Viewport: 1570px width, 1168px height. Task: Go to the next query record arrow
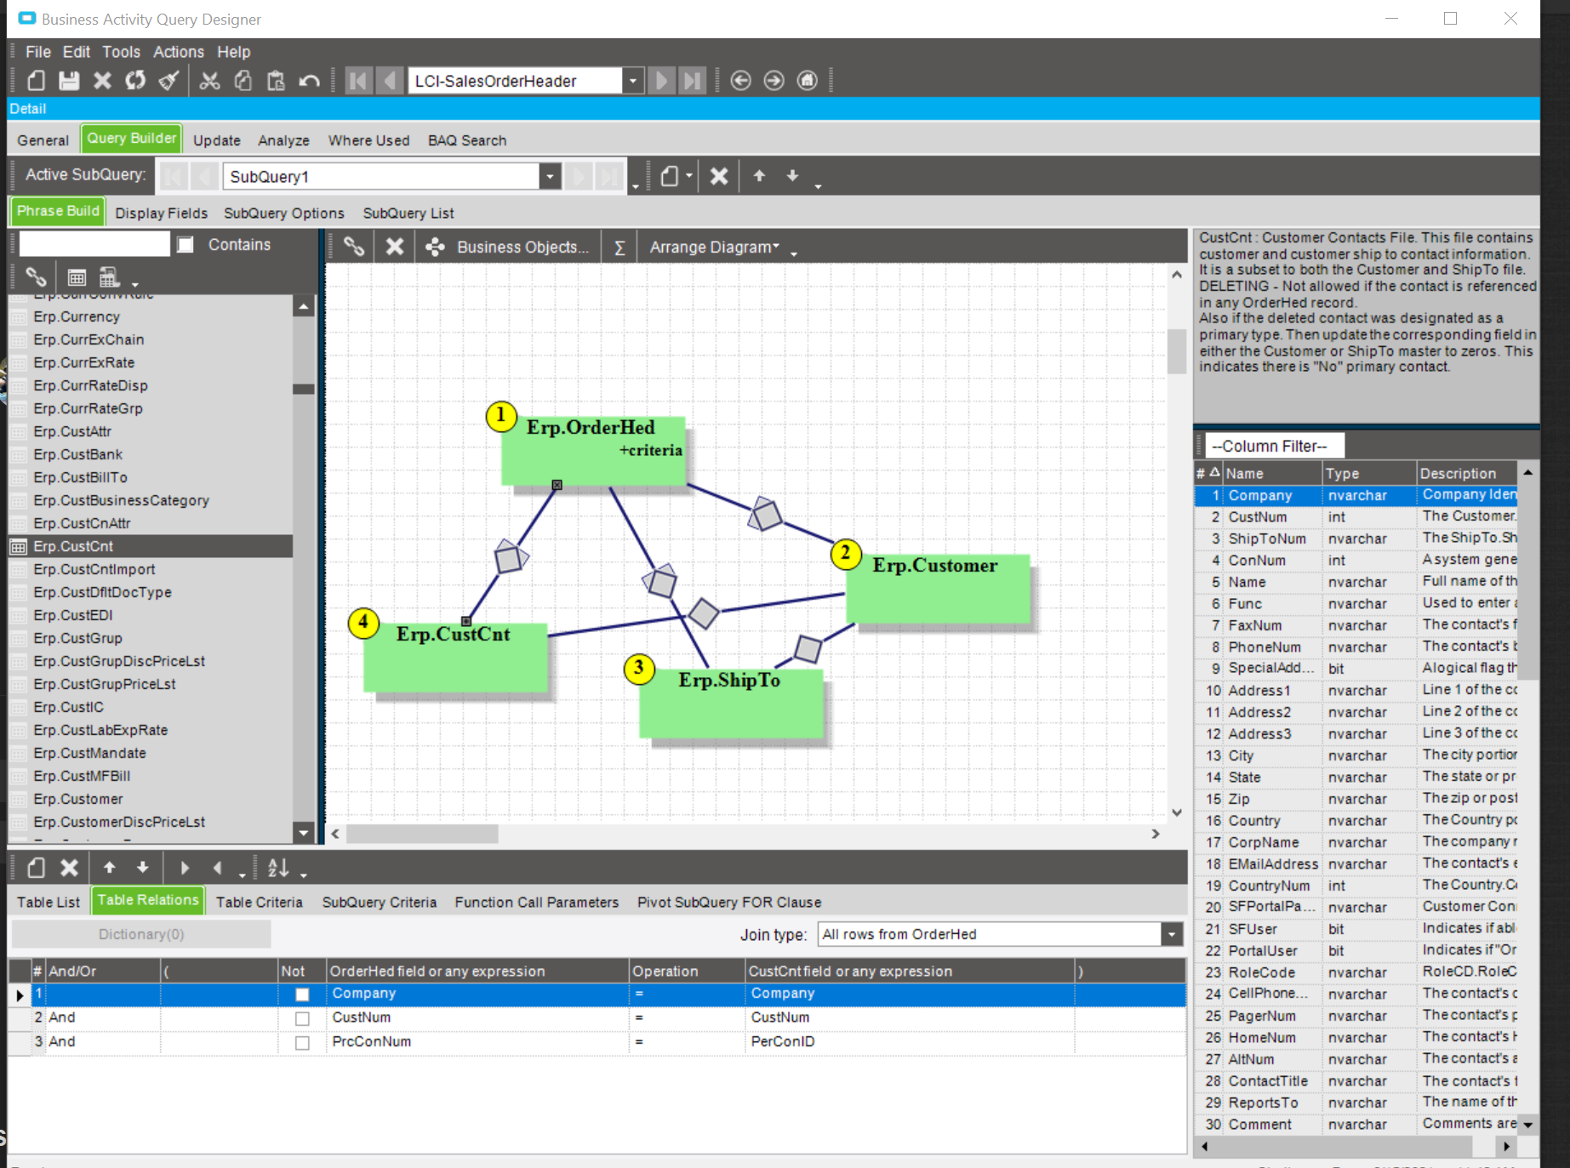[x=661, y=81]
